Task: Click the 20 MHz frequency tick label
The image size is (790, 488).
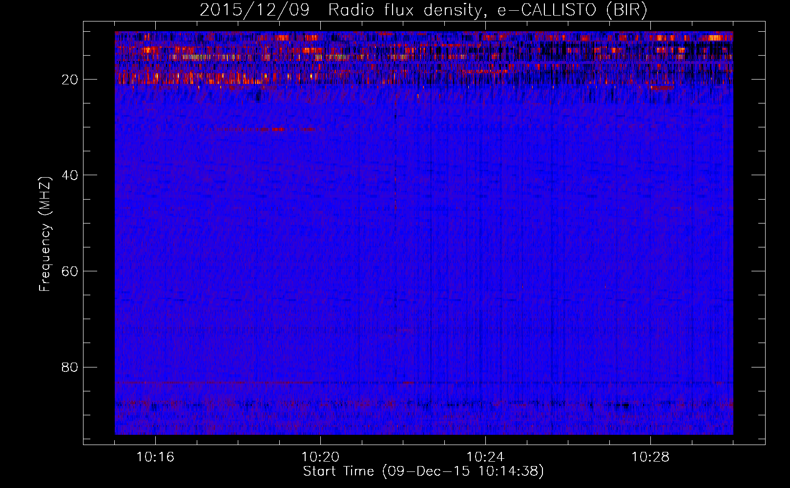Action: [x=70, y=80]
